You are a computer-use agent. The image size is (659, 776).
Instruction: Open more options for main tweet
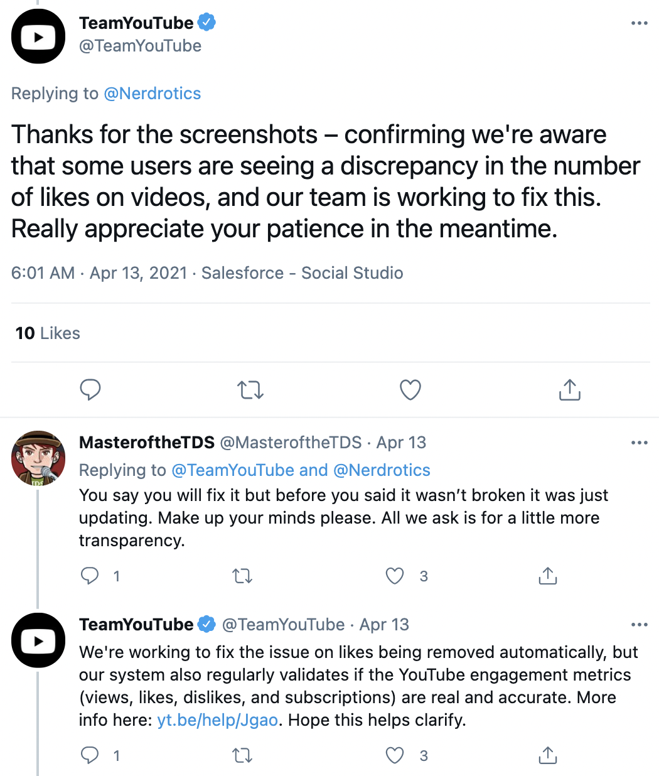tap(639, 23)
